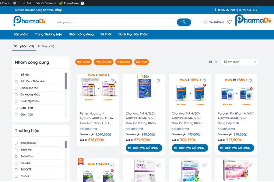Screen dimensions: 274x182
Task: Switch to list view layout
Action: (216, 62)
